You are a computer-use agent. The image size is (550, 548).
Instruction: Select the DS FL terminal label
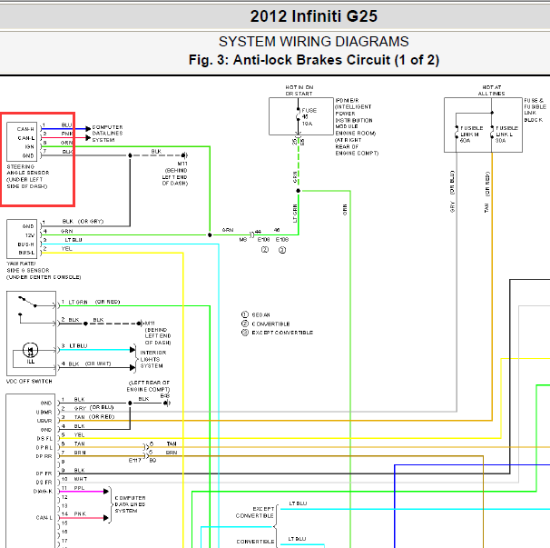tap(44, 439)
